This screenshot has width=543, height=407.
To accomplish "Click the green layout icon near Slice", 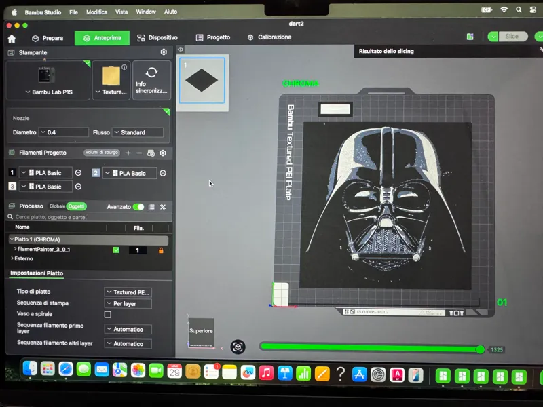I will (x=470, y=37).
